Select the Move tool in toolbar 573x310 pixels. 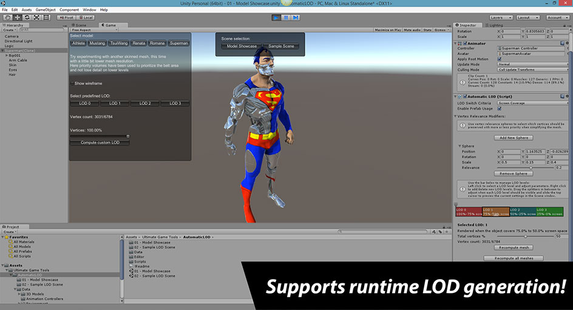[x=17, y=18]
